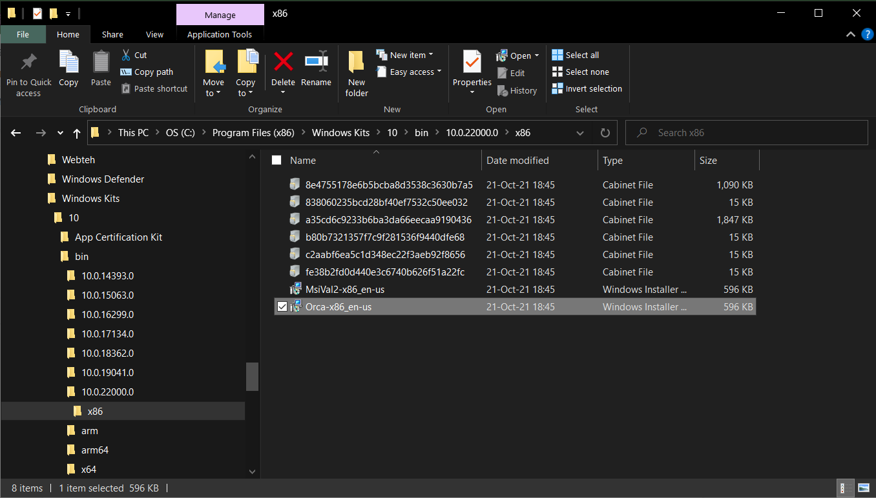
Task: Open the File menu tab
Action: [x=23, y=35]
